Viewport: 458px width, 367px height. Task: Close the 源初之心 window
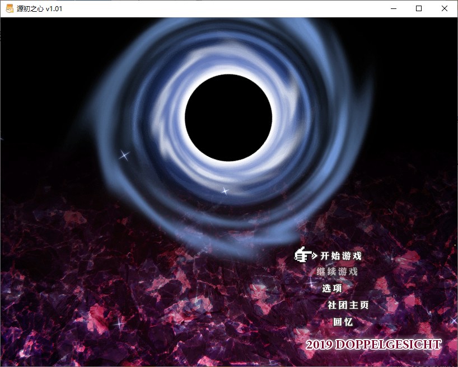coord(444,8)
